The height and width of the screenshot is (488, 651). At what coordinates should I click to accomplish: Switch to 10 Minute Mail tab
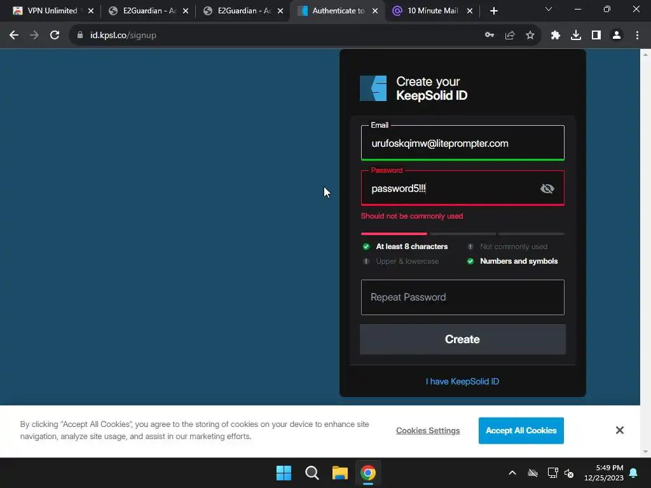[432, 11]
